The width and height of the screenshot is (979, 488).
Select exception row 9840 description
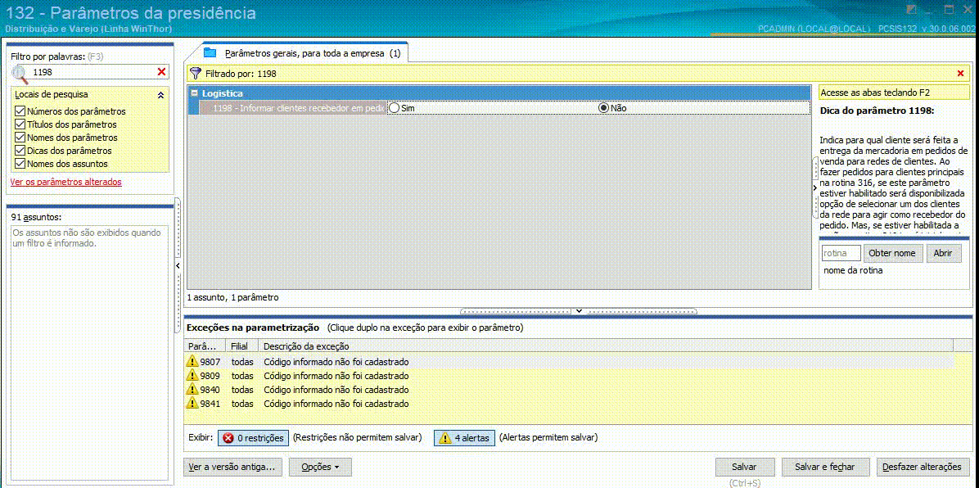[336, 390]
